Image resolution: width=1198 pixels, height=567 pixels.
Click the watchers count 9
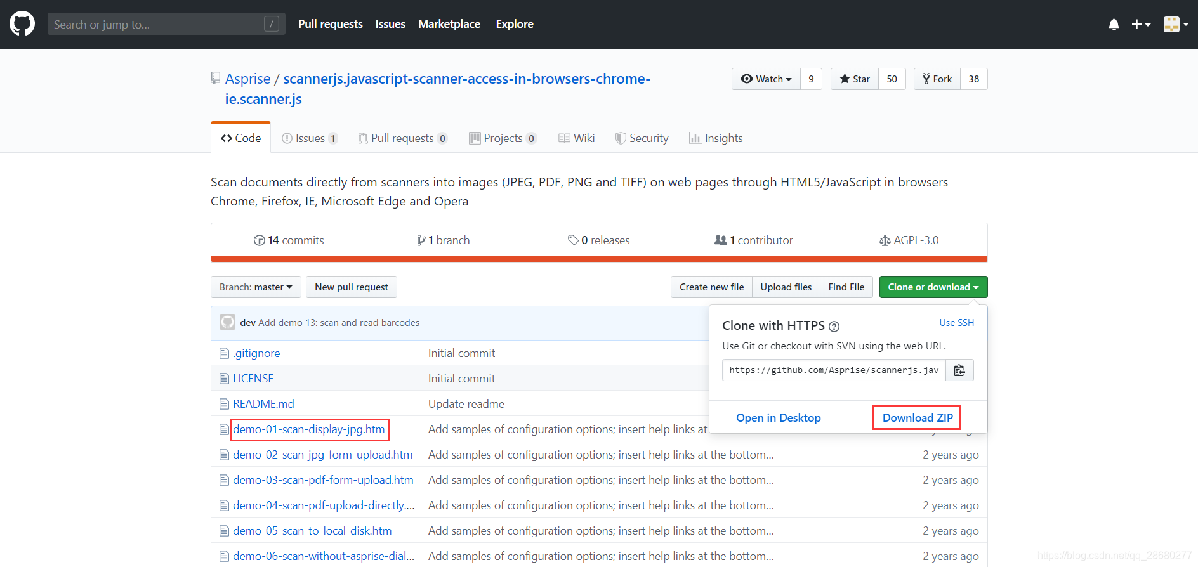point(811,79)
